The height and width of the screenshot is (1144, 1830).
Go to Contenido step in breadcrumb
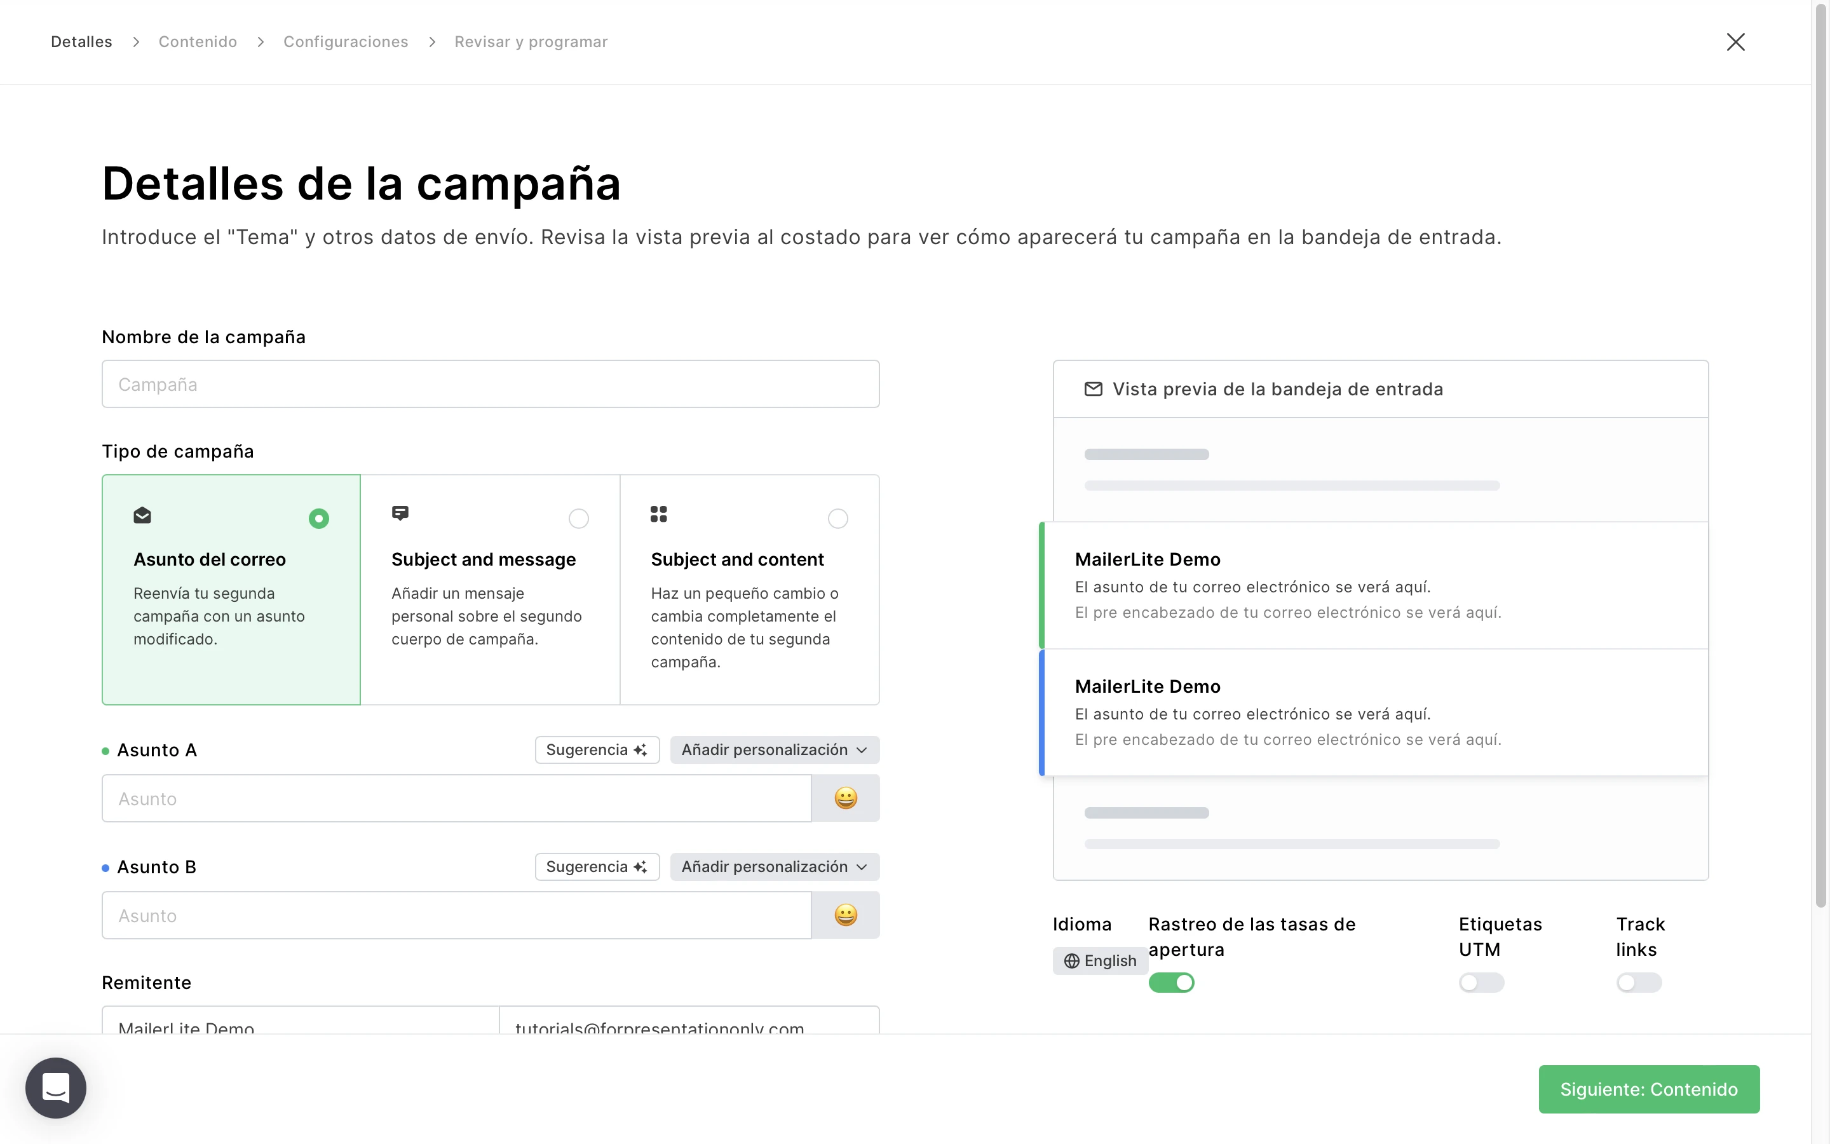[x=198, y=41]
